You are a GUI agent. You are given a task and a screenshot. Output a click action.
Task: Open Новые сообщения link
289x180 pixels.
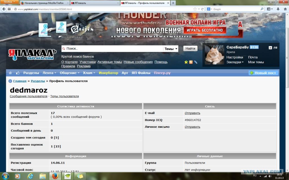pos(138,62)
